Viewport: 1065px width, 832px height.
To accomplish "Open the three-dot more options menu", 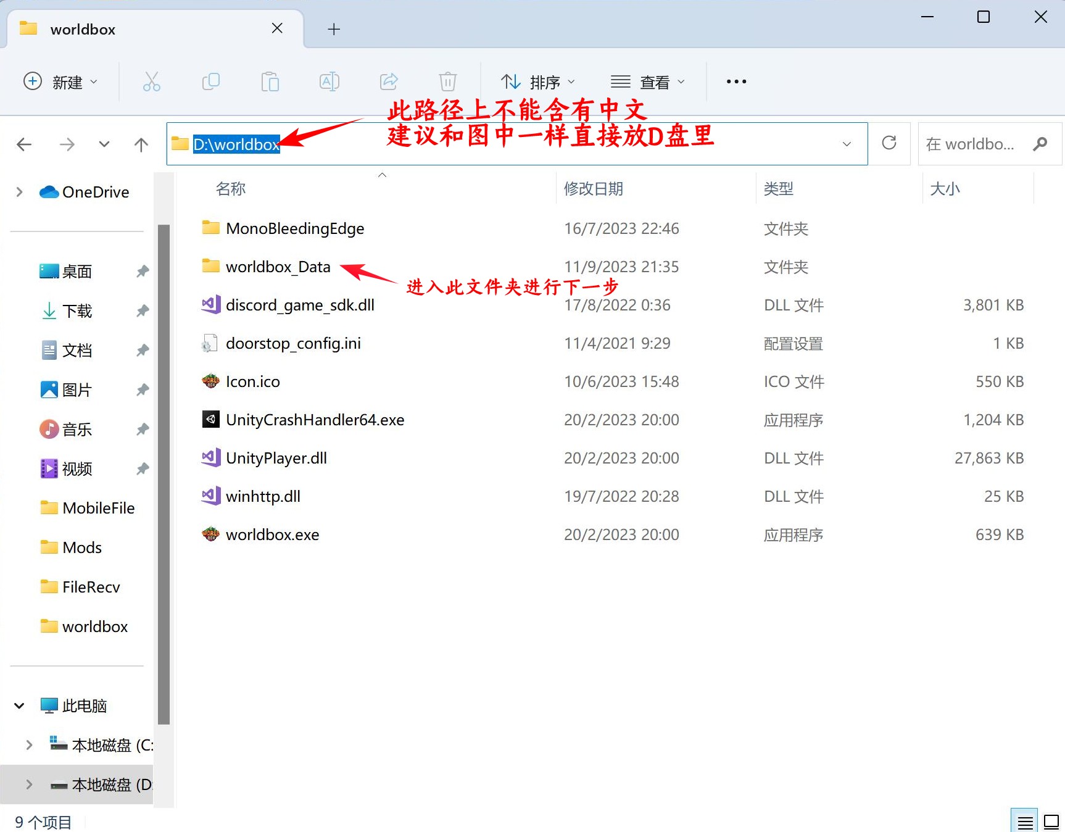I will tap(736, 81).
